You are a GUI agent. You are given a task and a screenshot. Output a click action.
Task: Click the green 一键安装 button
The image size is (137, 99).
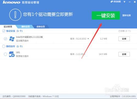tap(106, 16)
